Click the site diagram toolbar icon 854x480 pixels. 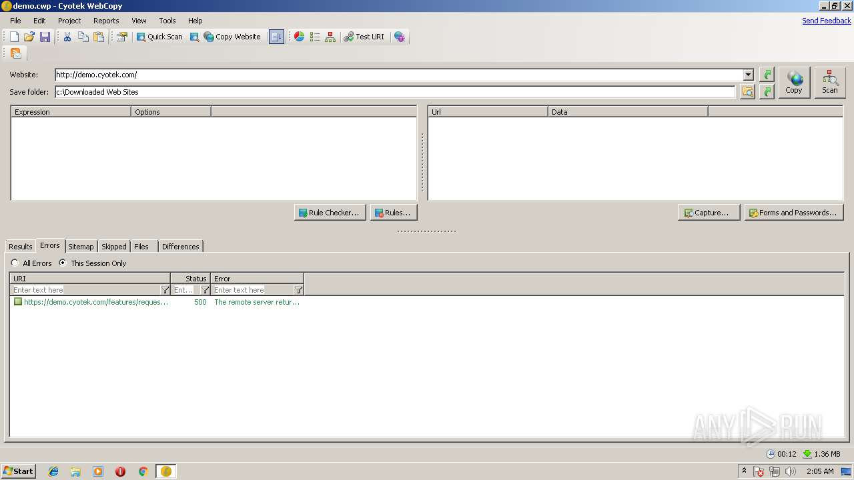click(x=330, y=37)
